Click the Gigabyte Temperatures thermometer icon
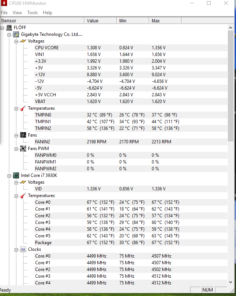Image resolution: width=236 pixels, height=296 pixels. pyautogui.click(x=23, y=108)
